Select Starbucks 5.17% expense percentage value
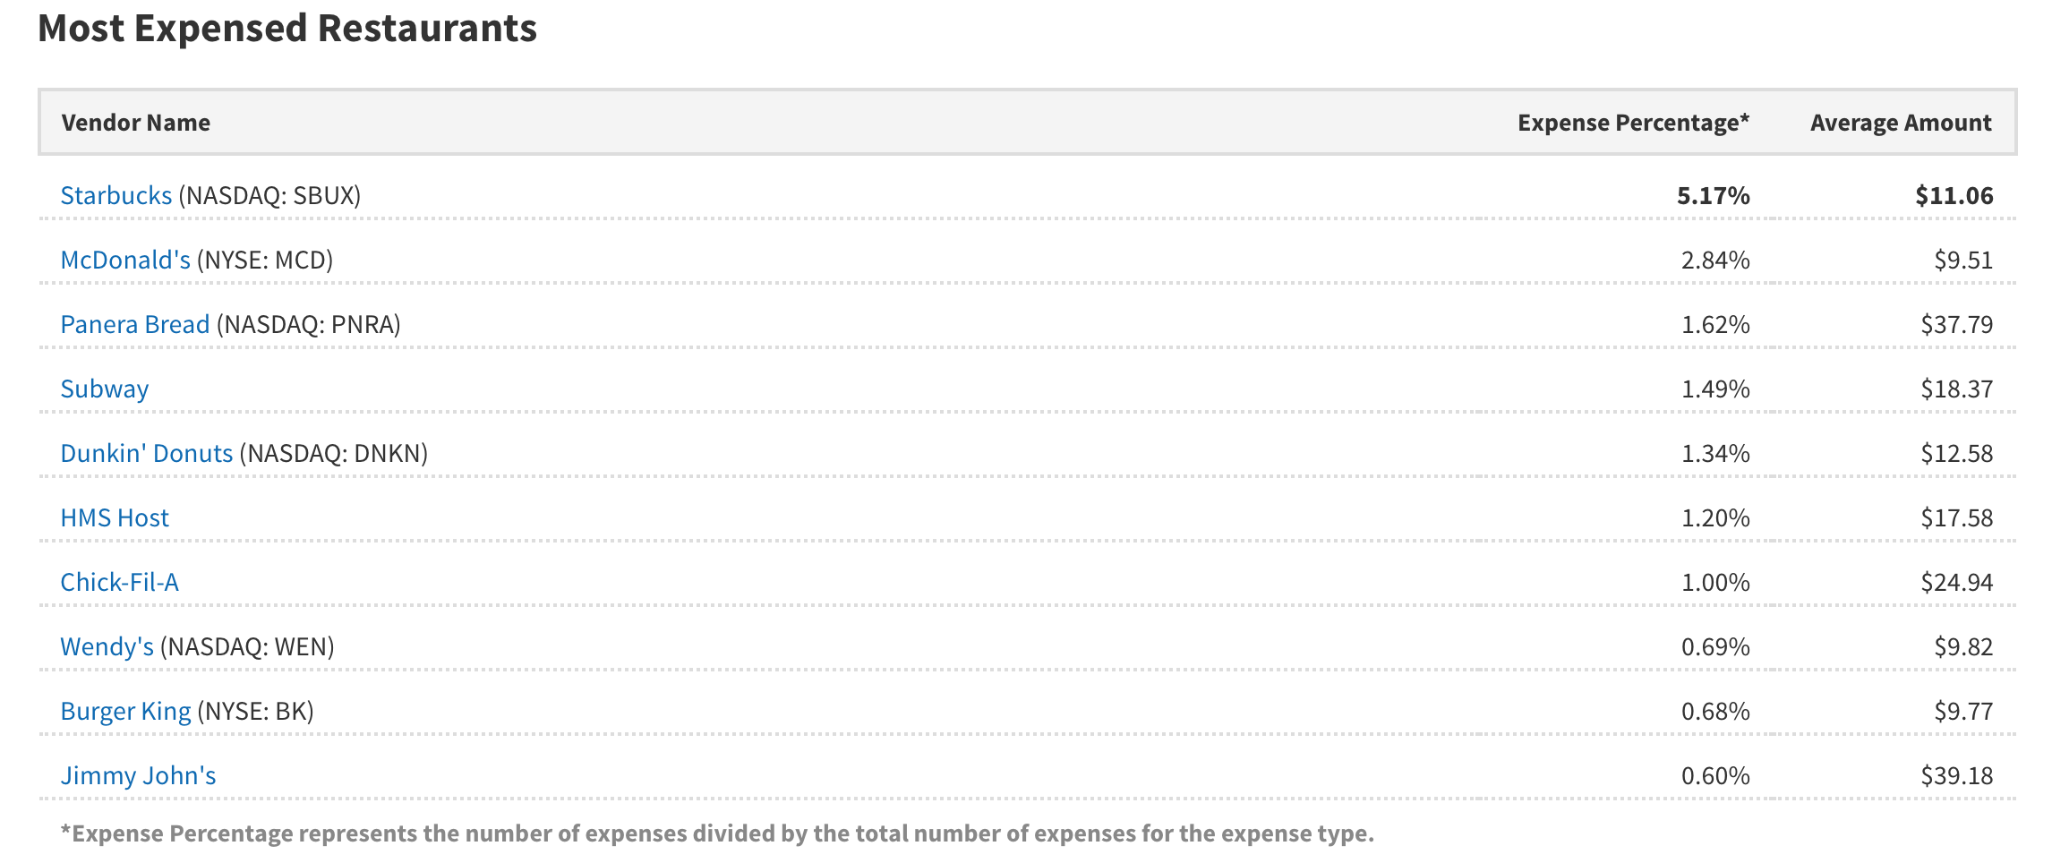 (1714, 195)
